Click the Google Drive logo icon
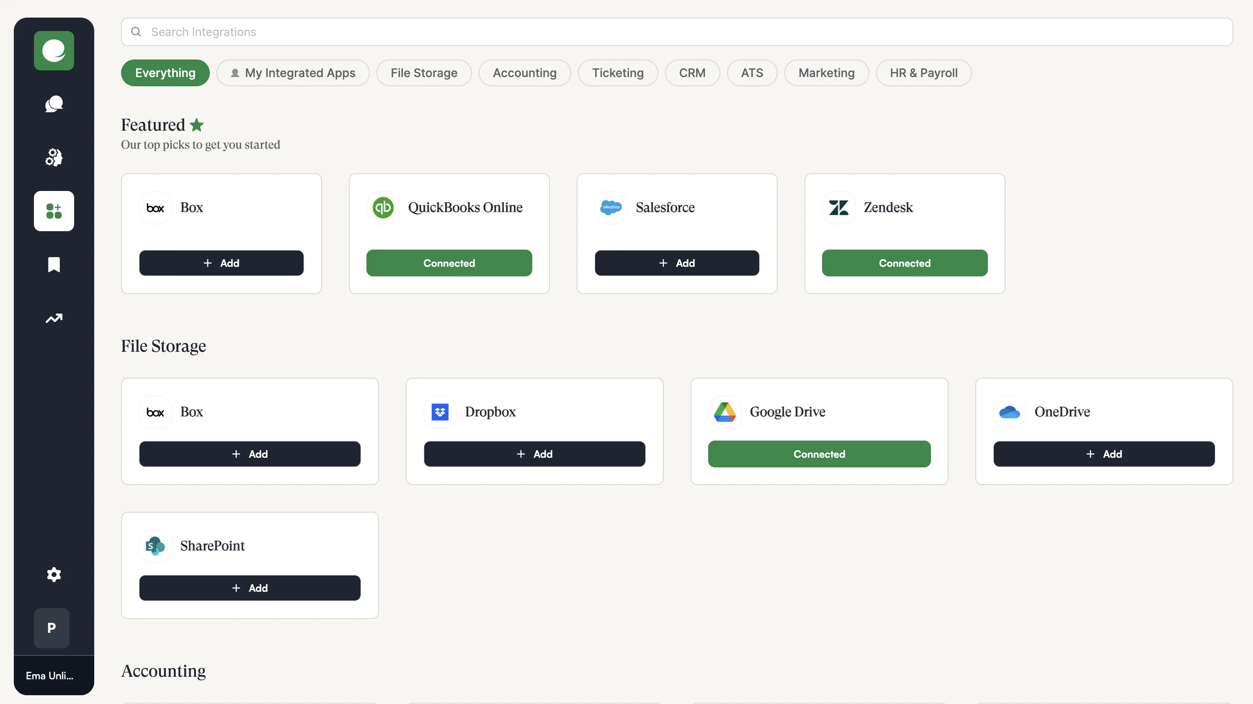 [x=725, y=412]
